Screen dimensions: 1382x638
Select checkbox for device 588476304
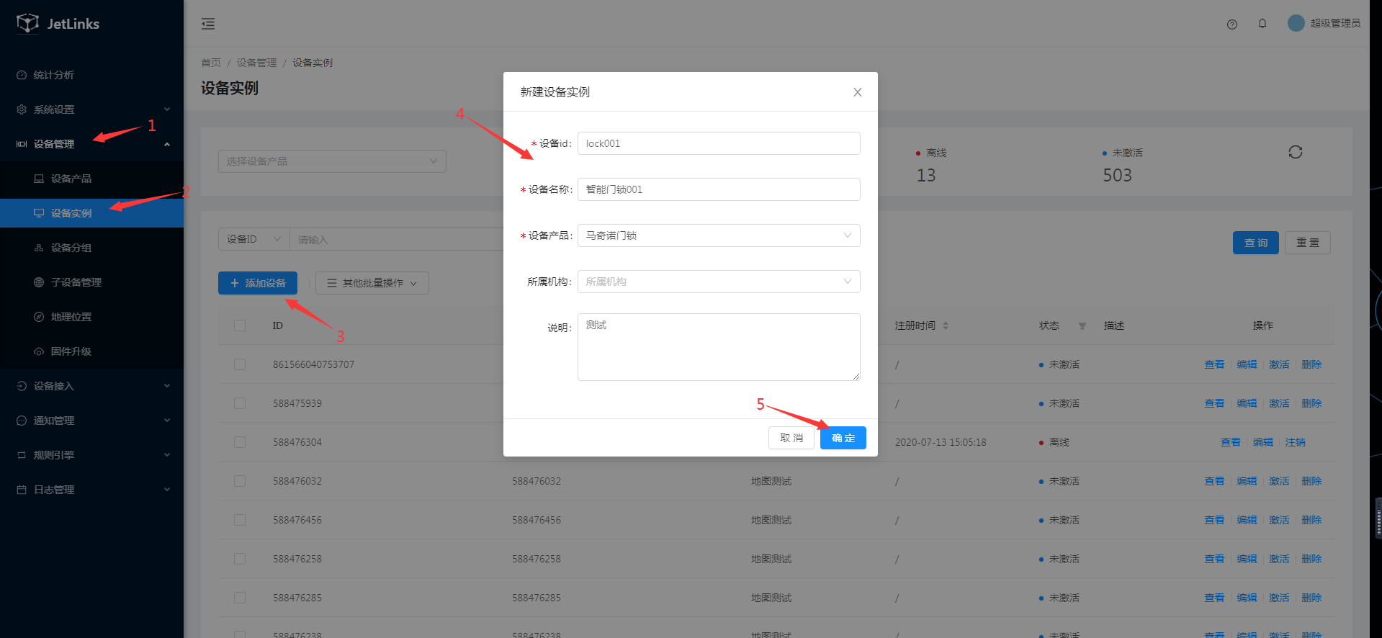pos(240,442)
